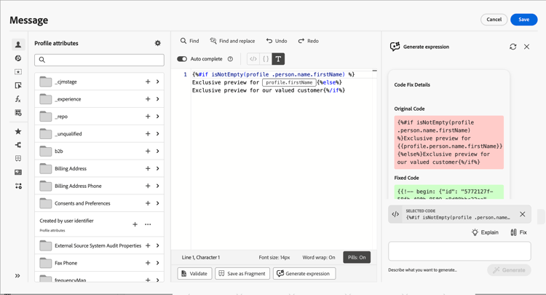
Task: Click Save as Fragment button
Action: (242, 273)
